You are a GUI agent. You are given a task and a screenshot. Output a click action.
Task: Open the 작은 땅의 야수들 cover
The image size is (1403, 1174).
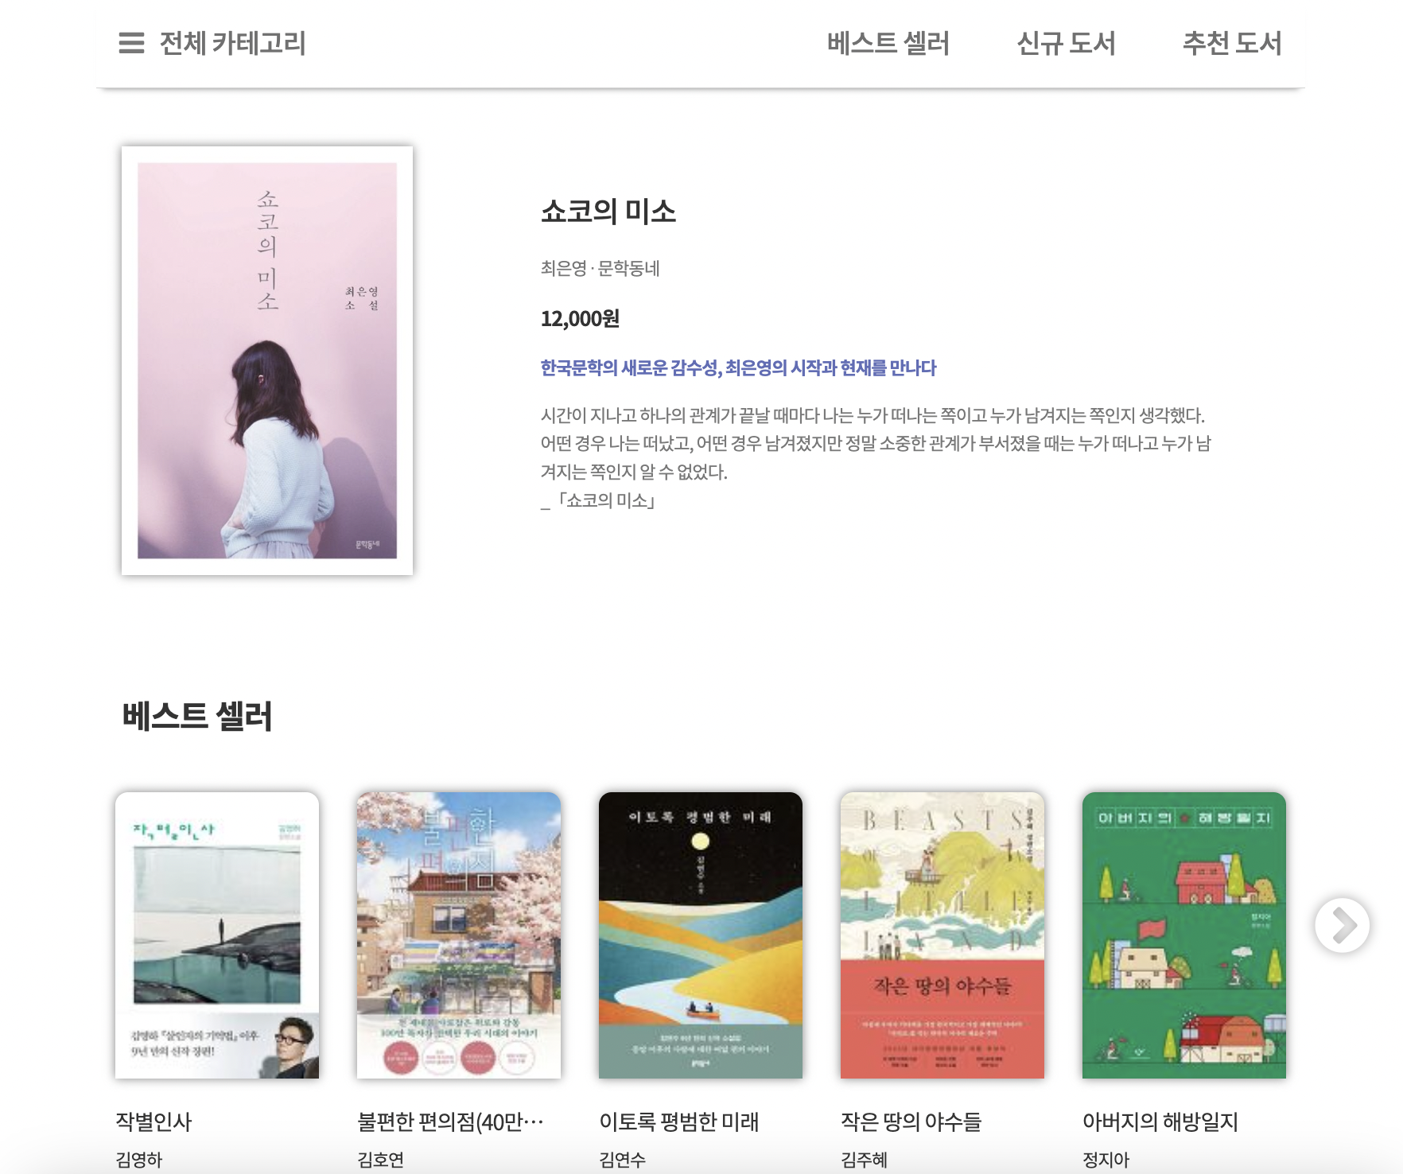click(x=942, y=935)
